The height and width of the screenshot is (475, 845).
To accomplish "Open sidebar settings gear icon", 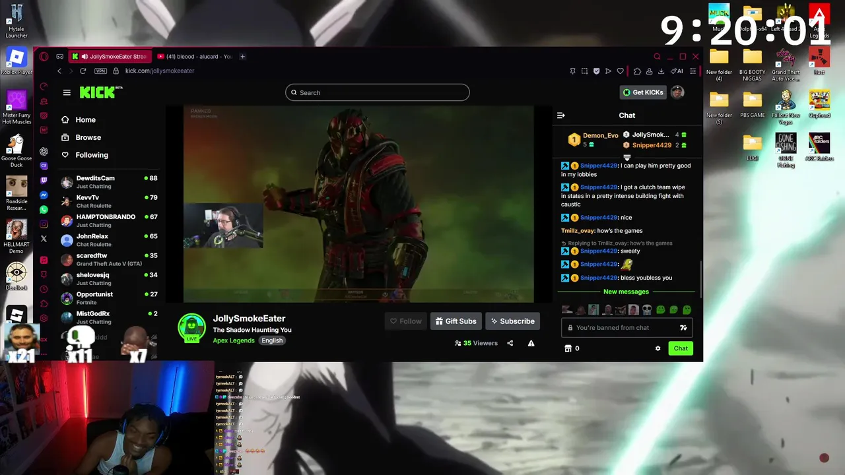I will point(44,318).
